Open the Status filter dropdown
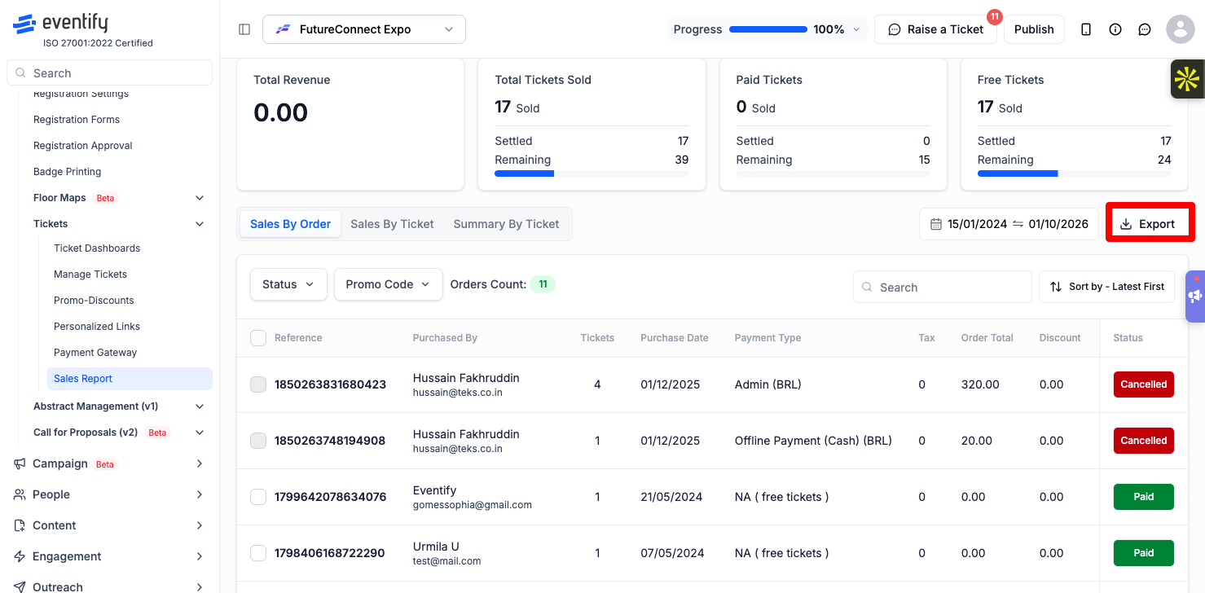Screen dimensions: 1205x593 (288, 284)
